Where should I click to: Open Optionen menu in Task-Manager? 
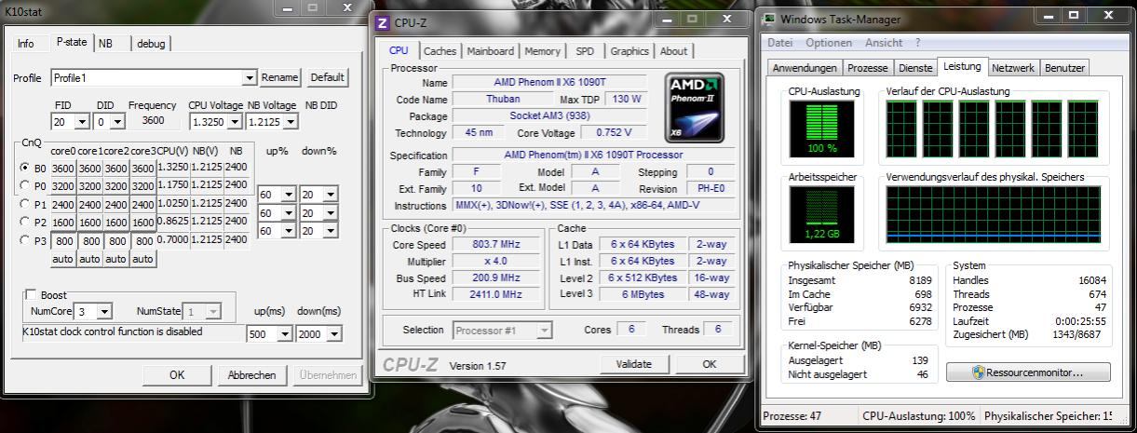click(x=829, y=43)
